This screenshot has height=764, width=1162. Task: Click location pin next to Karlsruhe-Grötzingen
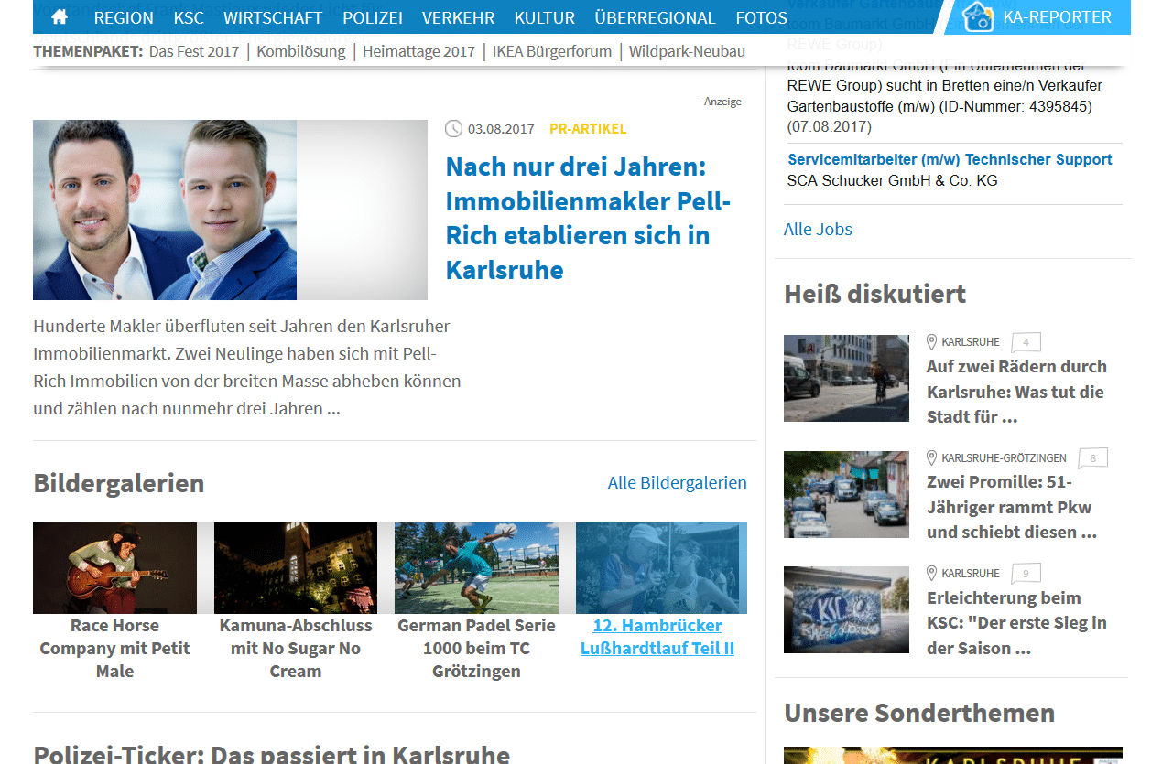point(932,457)
